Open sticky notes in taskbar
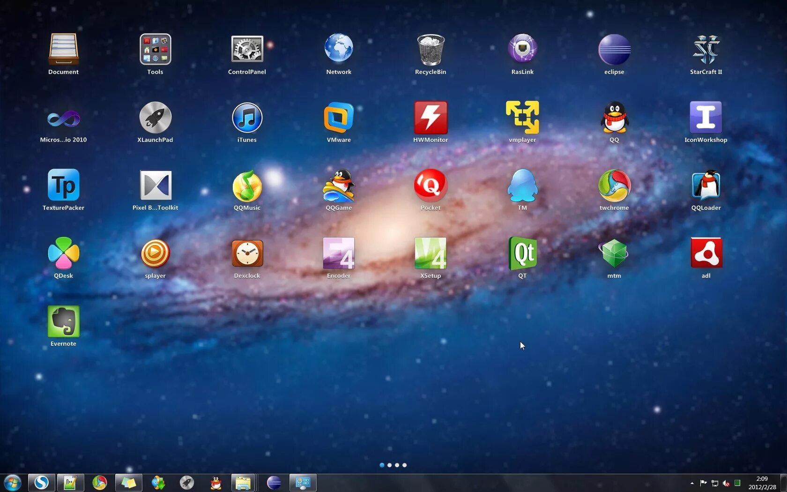 click(x=128, y=483)
